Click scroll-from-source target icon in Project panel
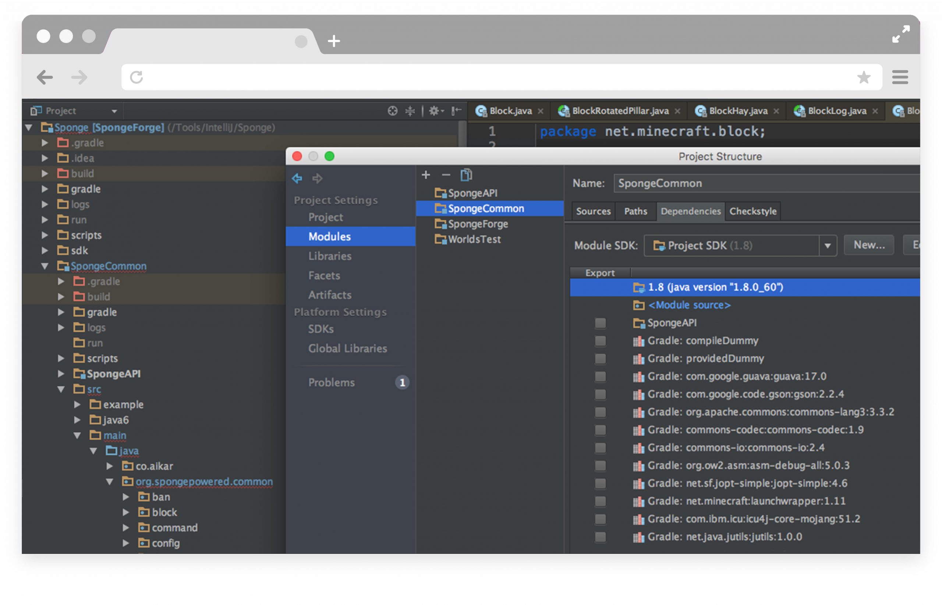The width and height of the screenshot is (942, 605). pyautogui.click(x=392, y=111)
